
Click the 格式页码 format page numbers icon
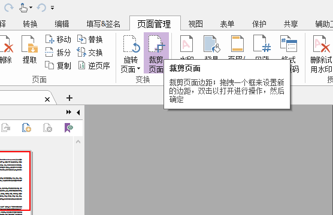(289, 44)
